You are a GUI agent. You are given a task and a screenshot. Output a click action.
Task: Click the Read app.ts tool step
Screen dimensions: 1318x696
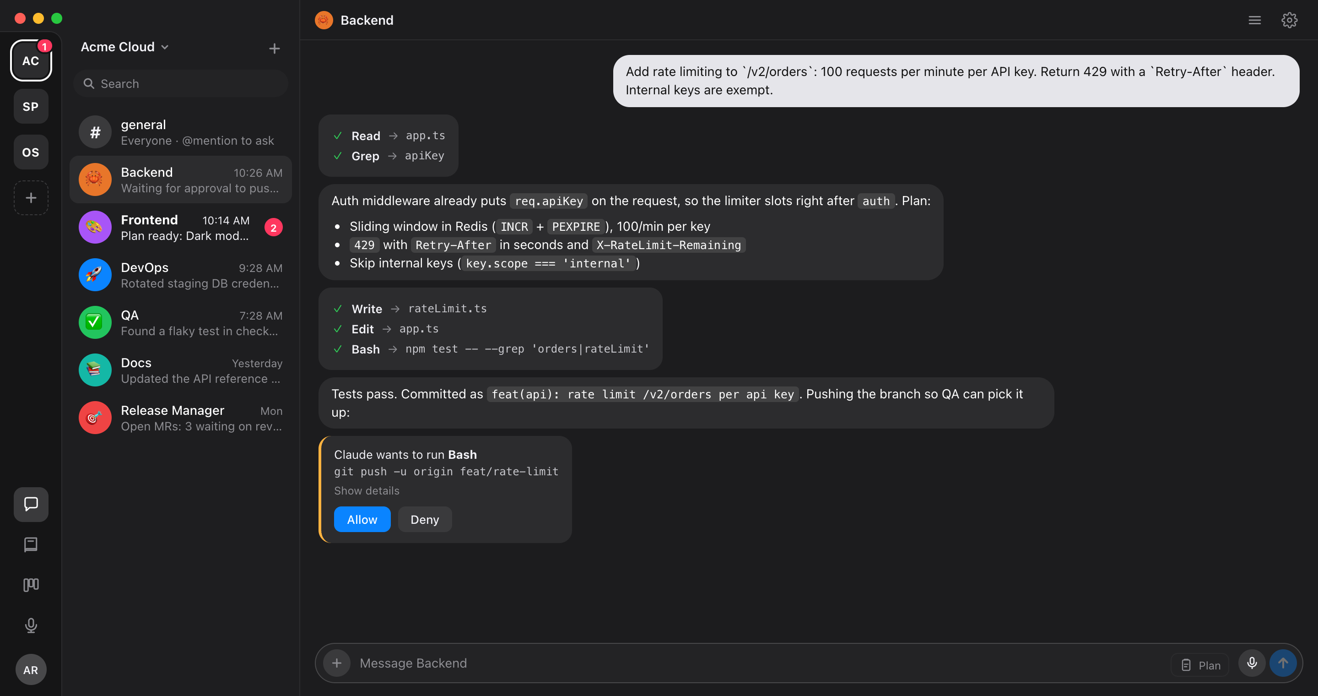pyautogui.click(x=389, y=136)
